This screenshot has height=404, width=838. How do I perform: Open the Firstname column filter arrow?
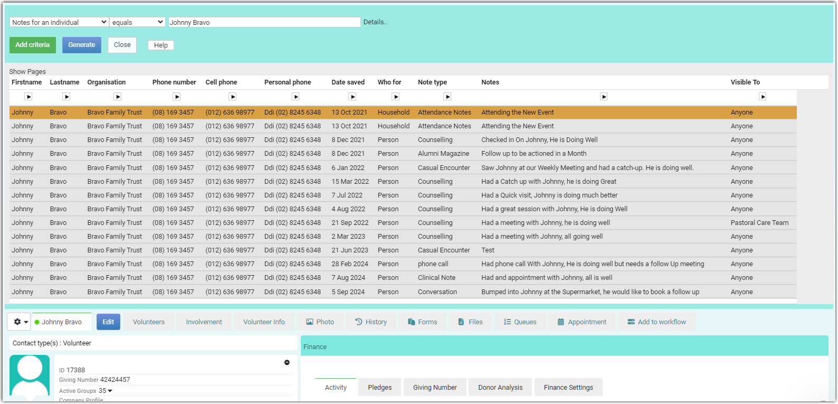click(x=28, y=97)
